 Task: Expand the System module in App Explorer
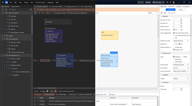(2, 36)
